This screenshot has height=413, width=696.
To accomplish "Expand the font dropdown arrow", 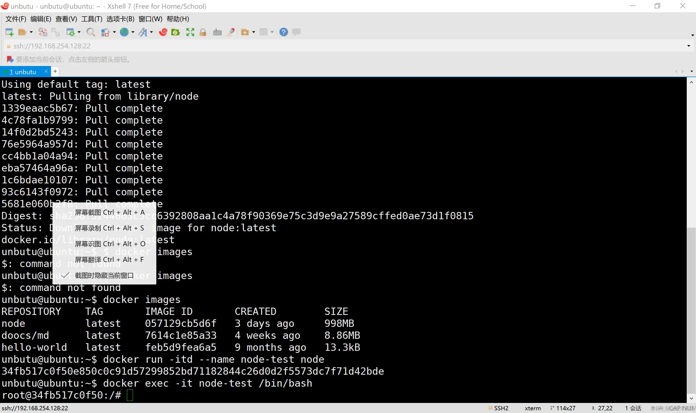I will point(151,32).
